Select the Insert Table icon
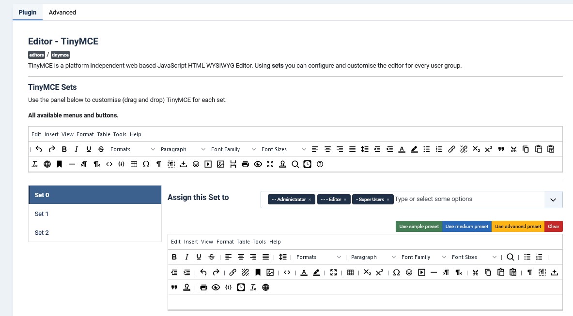This screenshot has height=316, width=573. 134,164
